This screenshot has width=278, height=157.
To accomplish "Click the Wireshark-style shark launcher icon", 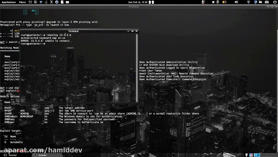I will (46, 2).
